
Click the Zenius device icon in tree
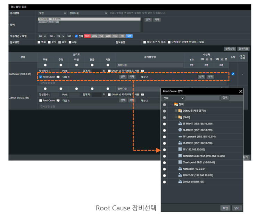click(180, 181)
